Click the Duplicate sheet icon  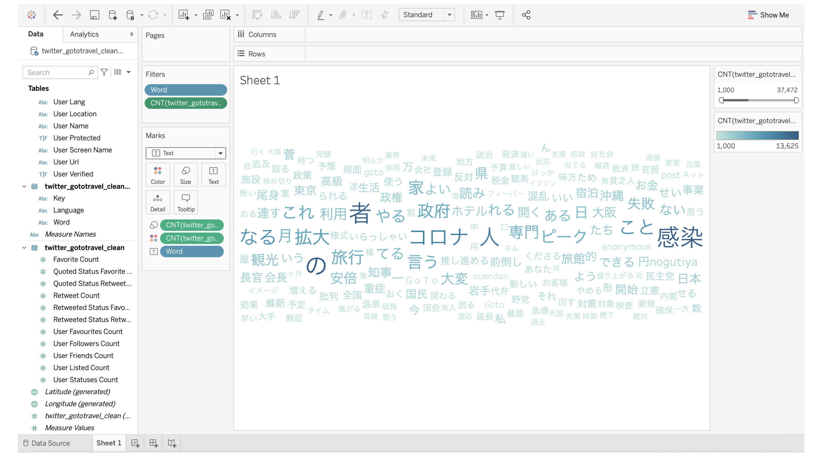tap(208, 15)
